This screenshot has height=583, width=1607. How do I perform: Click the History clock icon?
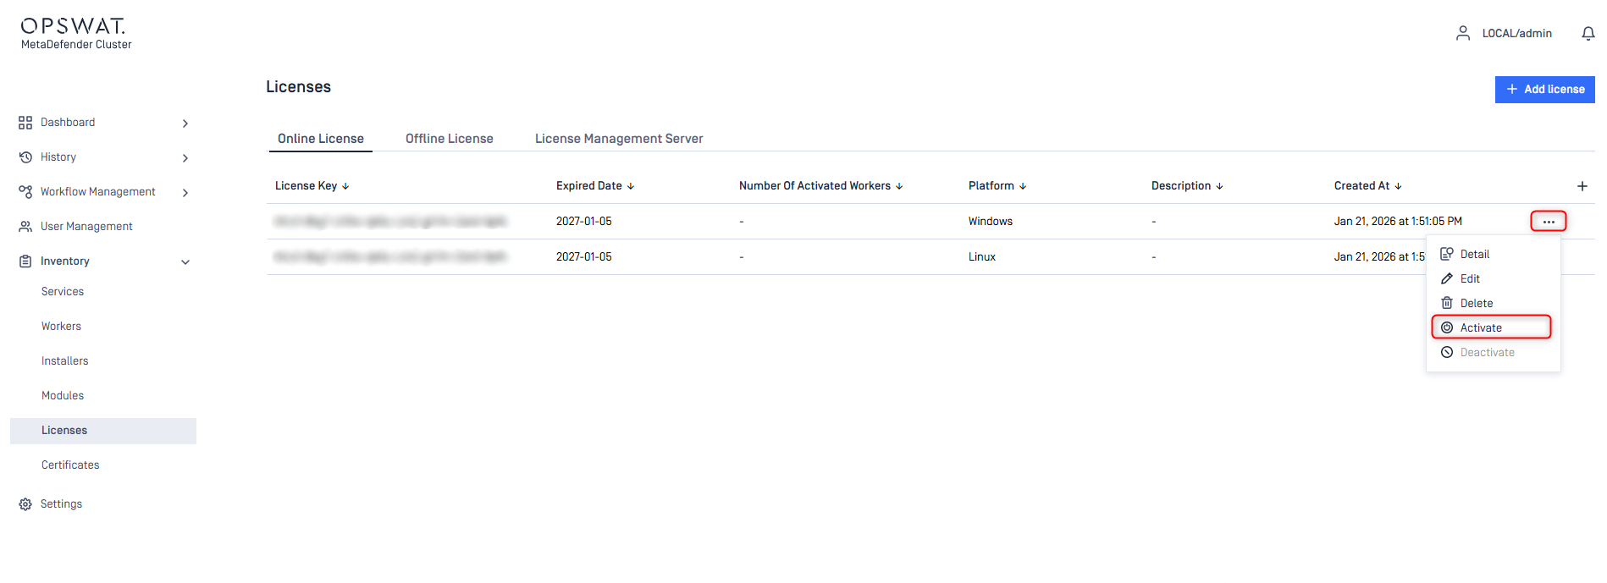tap(25, 157)
